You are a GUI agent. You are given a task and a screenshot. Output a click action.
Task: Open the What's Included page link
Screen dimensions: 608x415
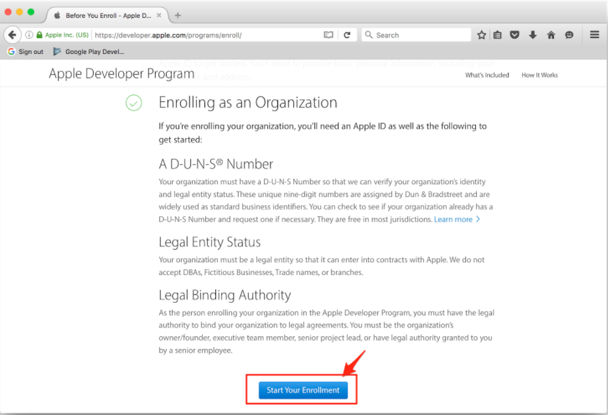click(x=487, y=75)
